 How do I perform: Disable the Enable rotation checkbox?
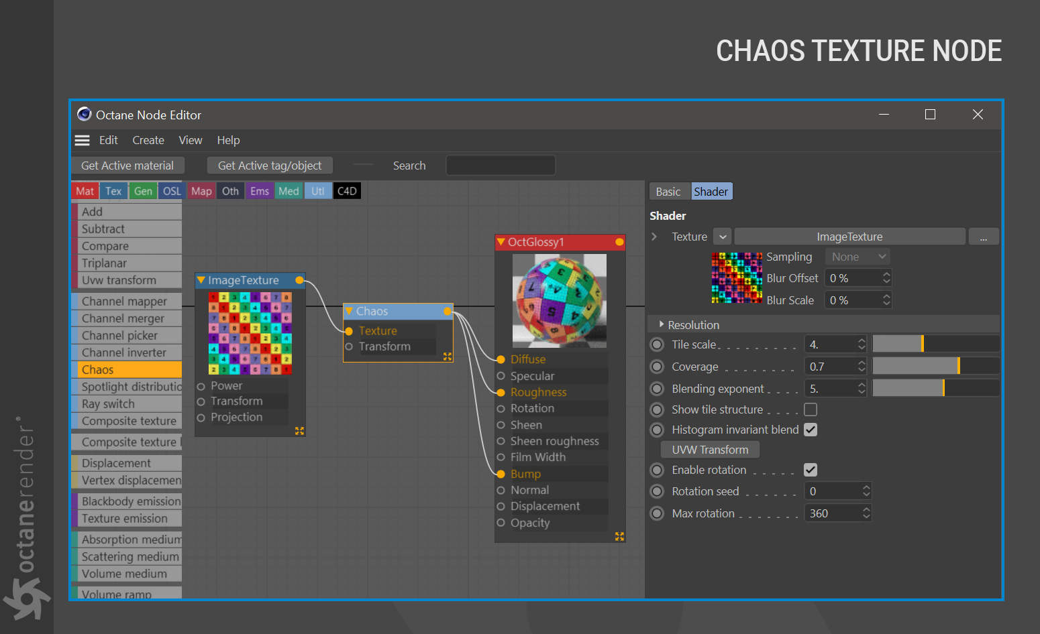[x=811, y=470]
